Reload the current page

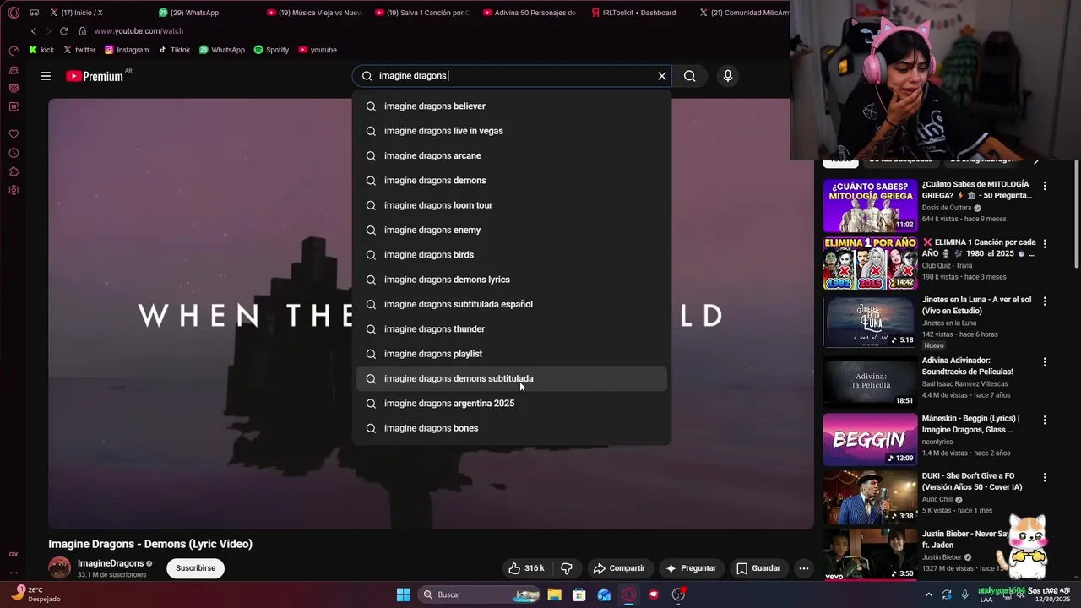[x=63, y=31]
